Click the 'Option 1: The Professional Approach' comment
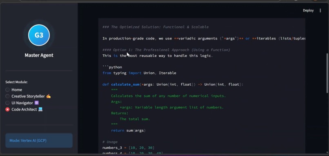Image resolution: width=329 pixels, height=156 pixels. click(166, 50)
